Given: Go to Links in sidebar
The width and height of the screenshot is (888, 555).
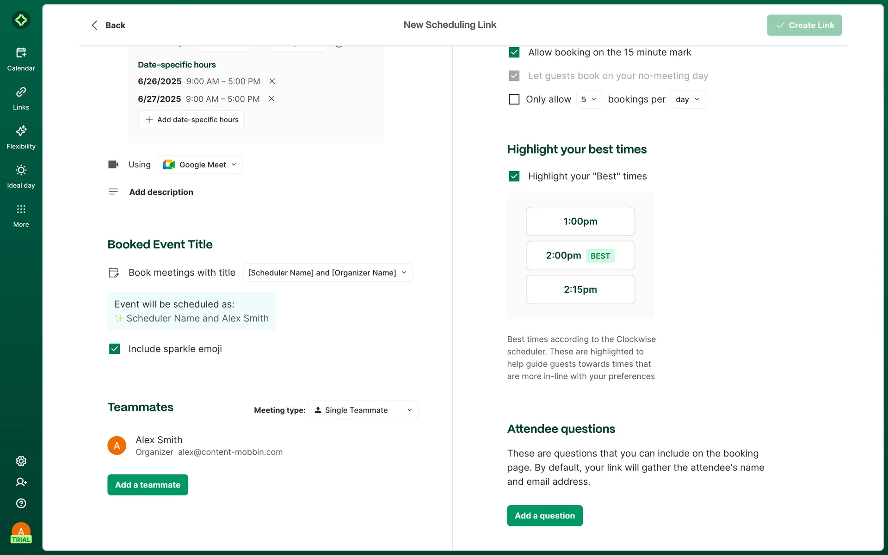Looking at the screenshot, I should click(21, 98).
